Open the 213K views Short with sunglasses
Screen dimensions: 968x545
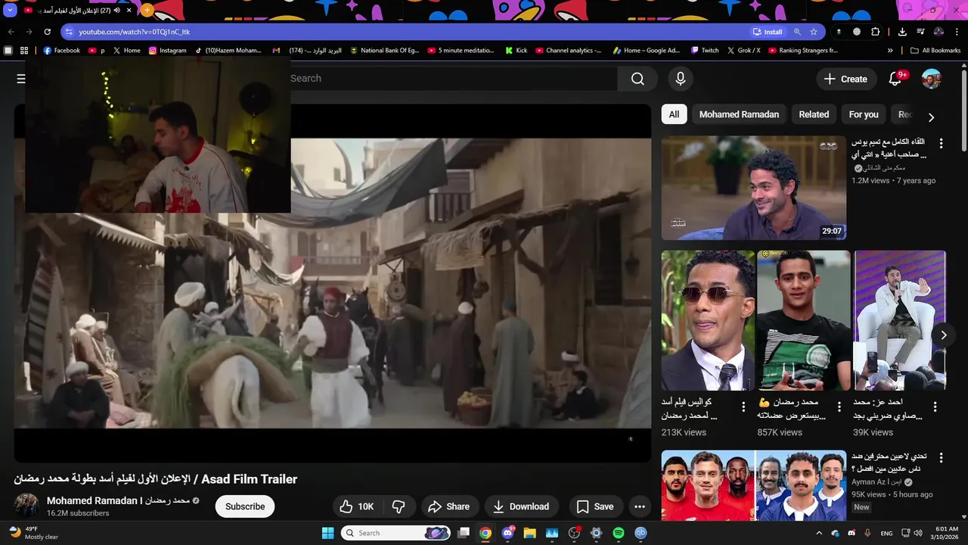[x=708, y=320]
